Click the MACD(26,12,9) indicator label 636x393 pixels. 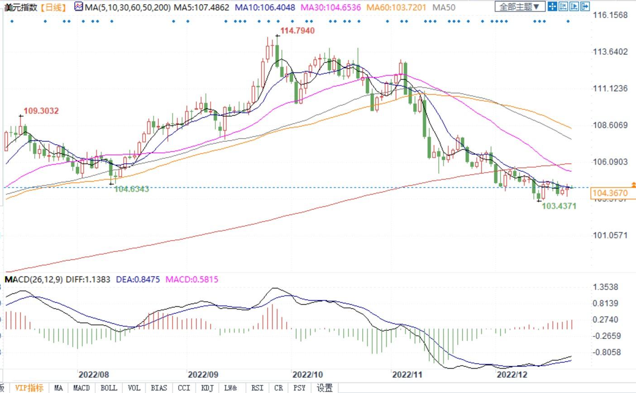tap(34, 279)
